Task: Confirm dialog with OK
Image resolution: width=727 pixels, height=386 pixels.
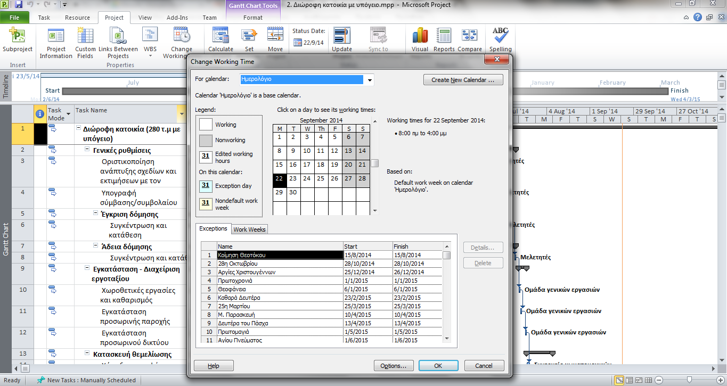Action: pos(438,366)
